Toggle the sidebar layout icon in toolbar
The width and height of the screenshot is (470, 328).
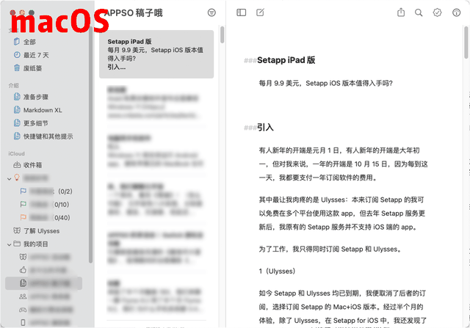(242, 12)
